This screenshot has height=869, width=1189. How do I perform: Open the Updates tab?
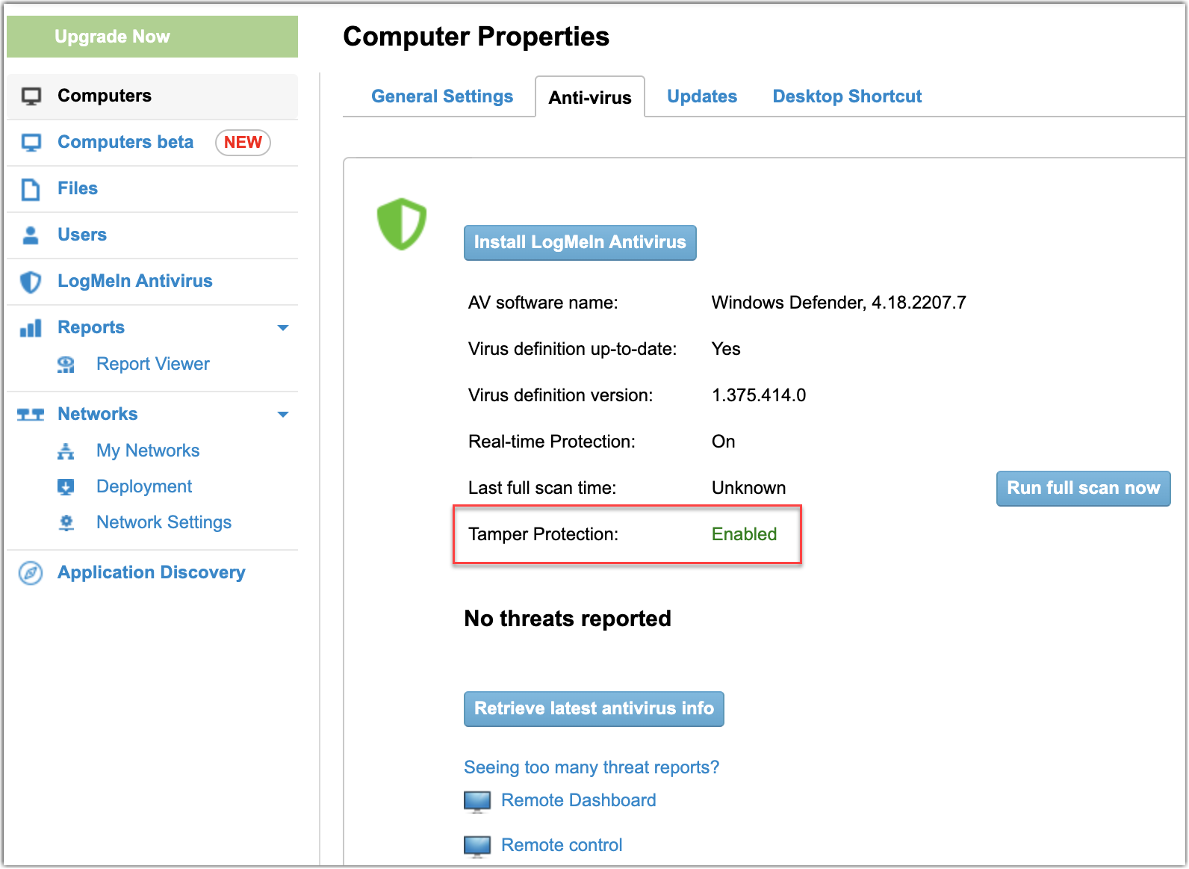click(701, 96)
